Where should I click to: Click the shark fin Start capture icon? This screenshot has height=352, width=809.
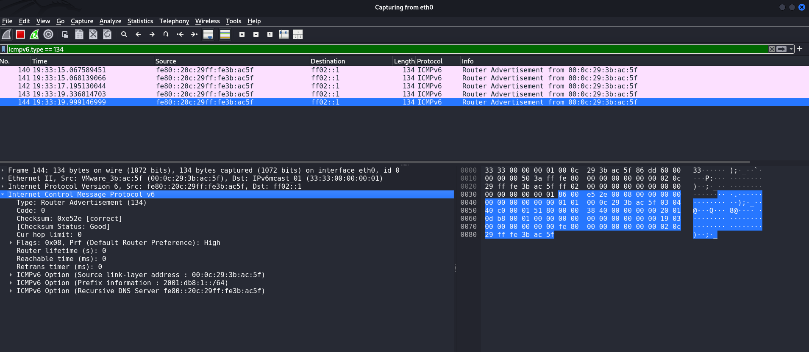pyautogui.click(x=6, y=34)
